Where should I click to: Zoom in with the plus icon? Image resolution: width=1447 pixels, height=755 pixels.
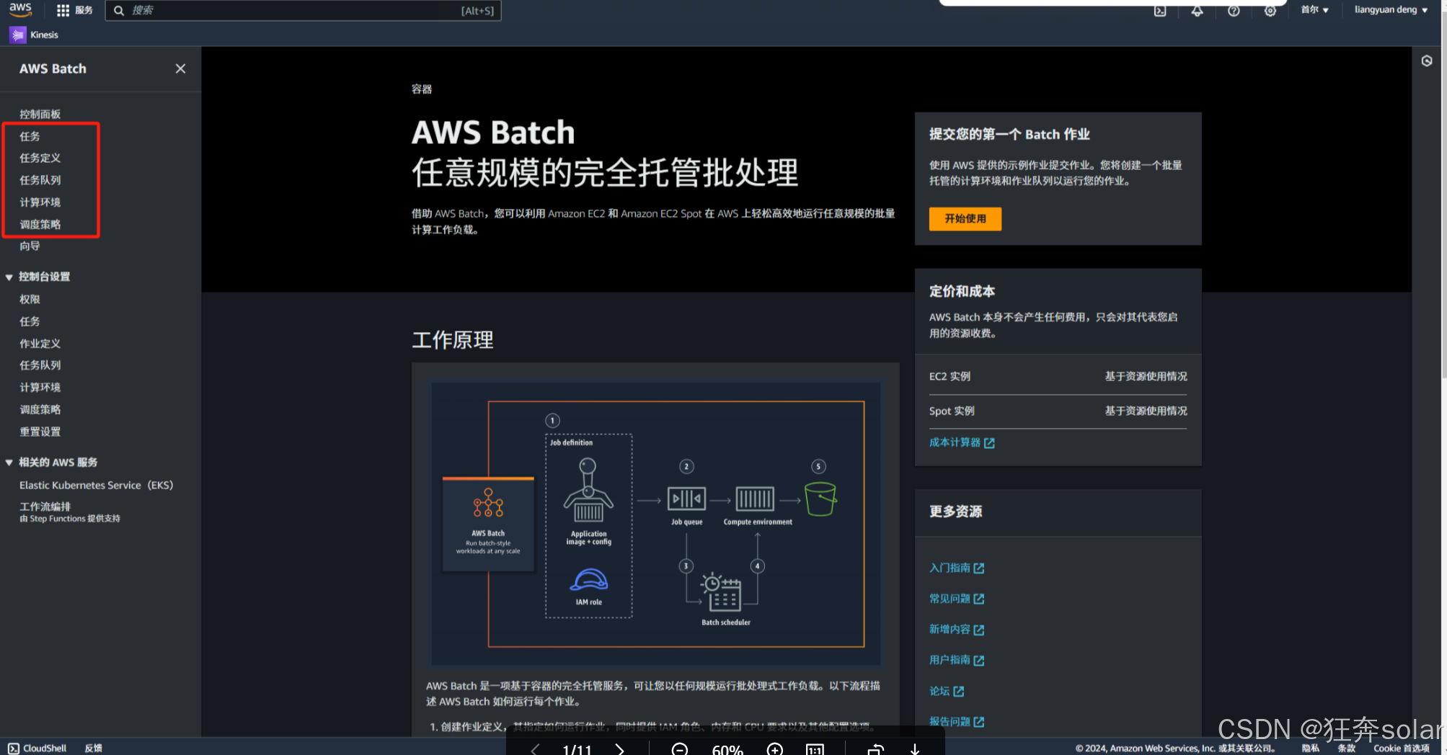tap(775, 749)
